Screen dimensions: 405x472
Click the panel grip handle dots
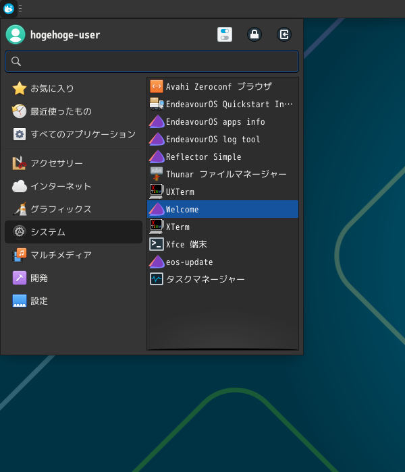pos(20,8)
